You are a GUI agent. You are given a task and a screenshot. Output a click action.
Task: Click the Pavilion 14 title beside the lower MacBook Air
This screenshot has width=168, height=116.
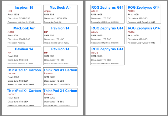click(60, 28)
